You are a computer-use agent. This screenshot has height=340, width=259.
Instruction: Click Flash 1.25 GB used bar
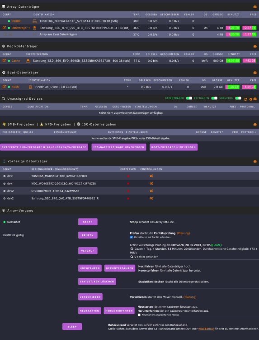click(x=232, y=87)
